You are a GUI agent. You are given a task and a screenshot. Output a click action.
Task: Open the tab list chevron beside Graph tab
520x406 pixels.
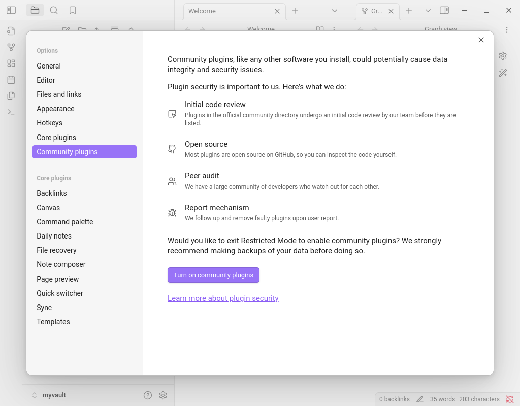(x=428, y=11)
